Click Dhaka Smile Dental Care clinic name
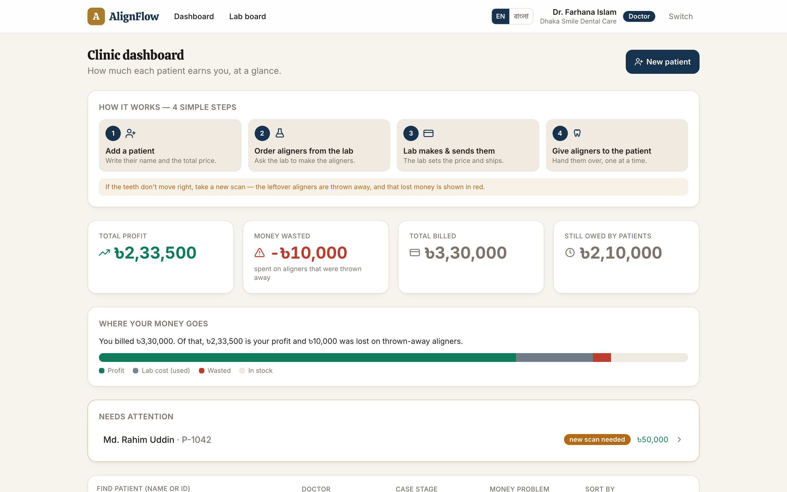Viewport: 787px width, 492px height. [578, 22]
